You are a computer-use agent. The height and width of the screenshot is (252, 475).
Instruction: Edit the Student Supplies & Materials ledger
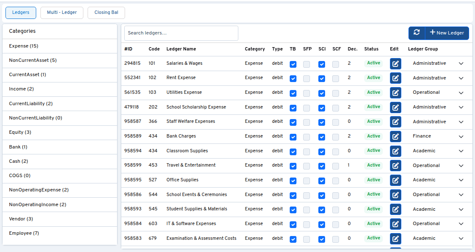[395, 210]
